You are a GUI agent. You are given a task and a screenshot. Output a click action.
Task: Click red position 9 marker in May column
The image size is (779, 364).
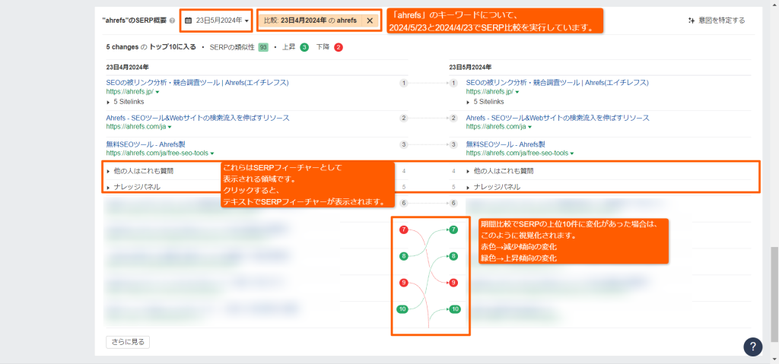pos(453,283)
